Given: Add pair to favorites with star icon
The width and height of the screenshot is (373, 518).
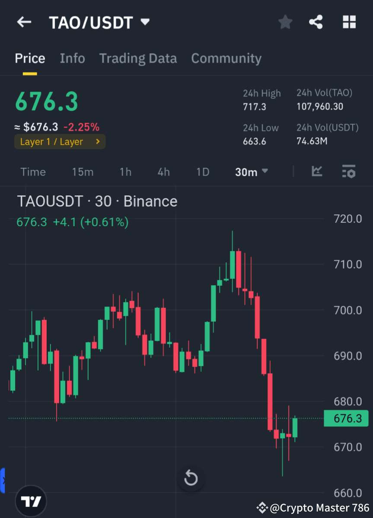Looking at the screenshot, I should click(285, 22).
